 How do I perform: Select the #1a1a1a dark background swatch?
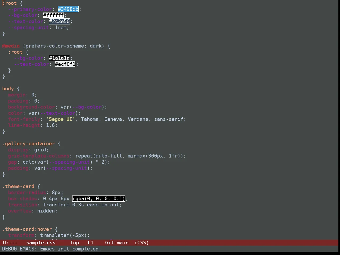(x=59, y=58)
